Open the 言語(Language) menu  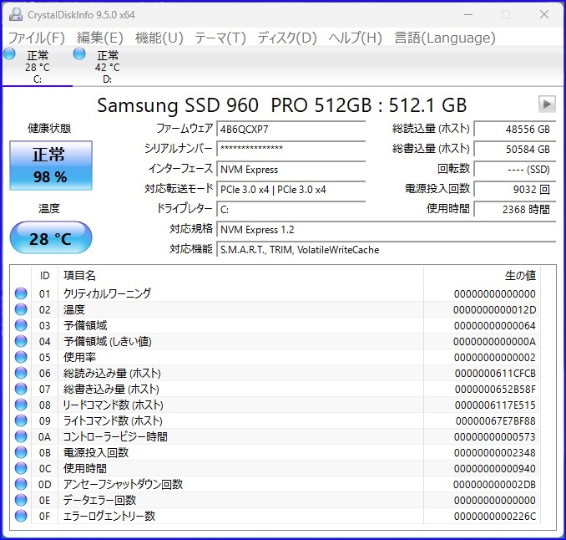tap(445, 38)
